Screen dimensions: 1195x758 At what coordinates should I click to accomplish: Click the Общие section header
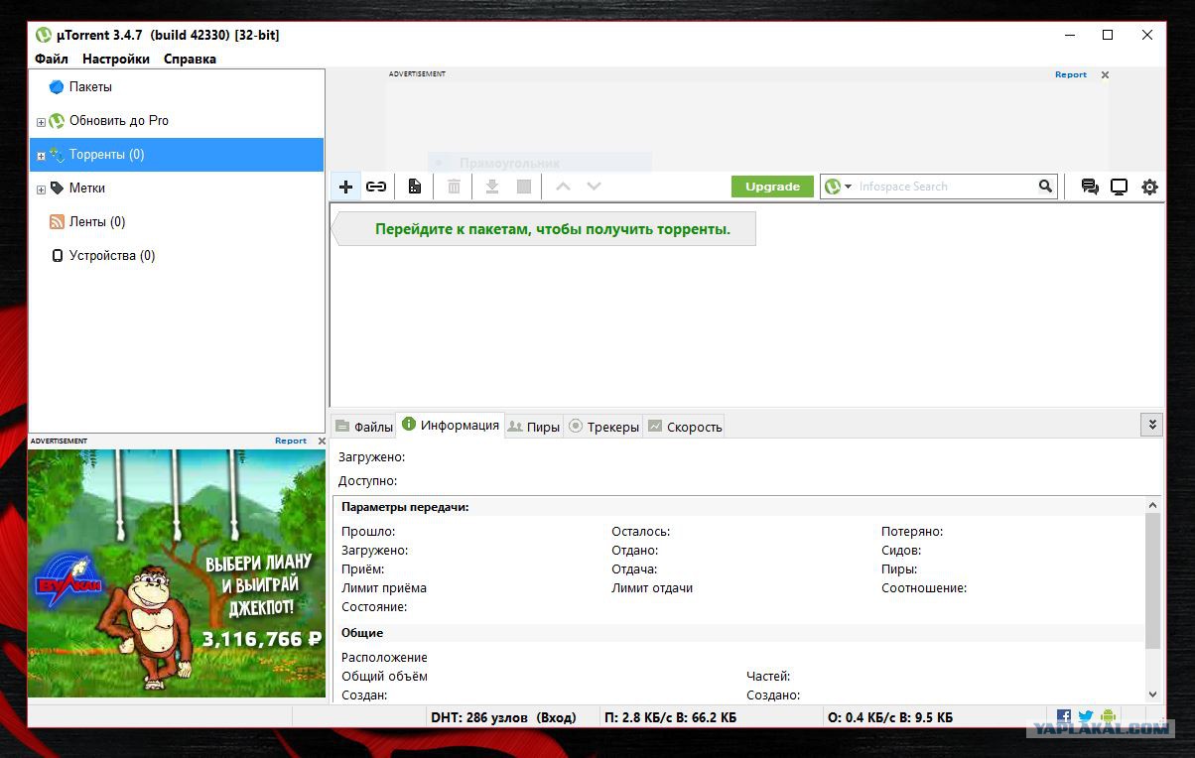pos(362,633)
